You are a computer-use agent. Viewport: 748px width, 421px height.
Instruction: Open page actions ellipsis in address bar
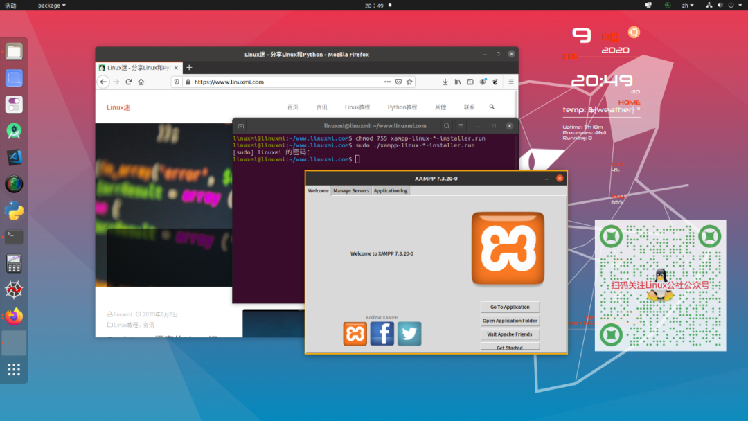[x=387, y=82]
